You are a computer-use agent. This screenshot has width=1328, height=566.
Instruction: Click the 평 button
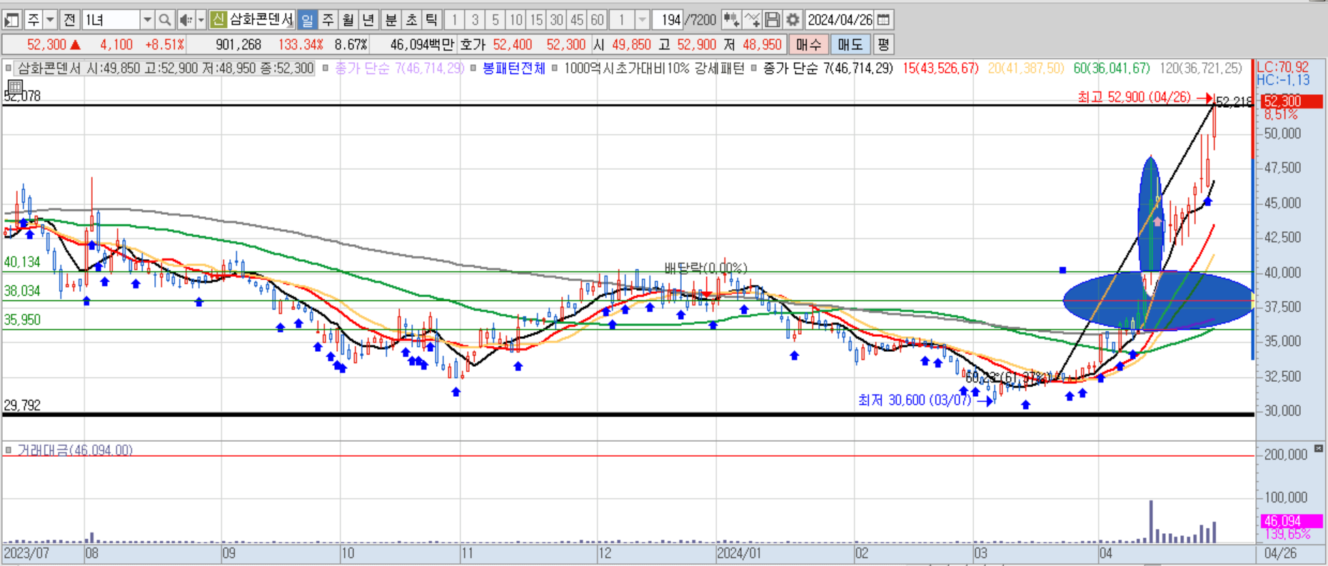[x=883, y=44]
